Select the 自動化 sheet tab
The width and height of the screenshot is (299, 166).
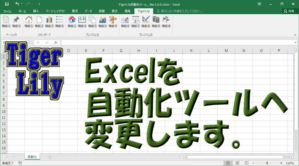click(x=32, y=157)
